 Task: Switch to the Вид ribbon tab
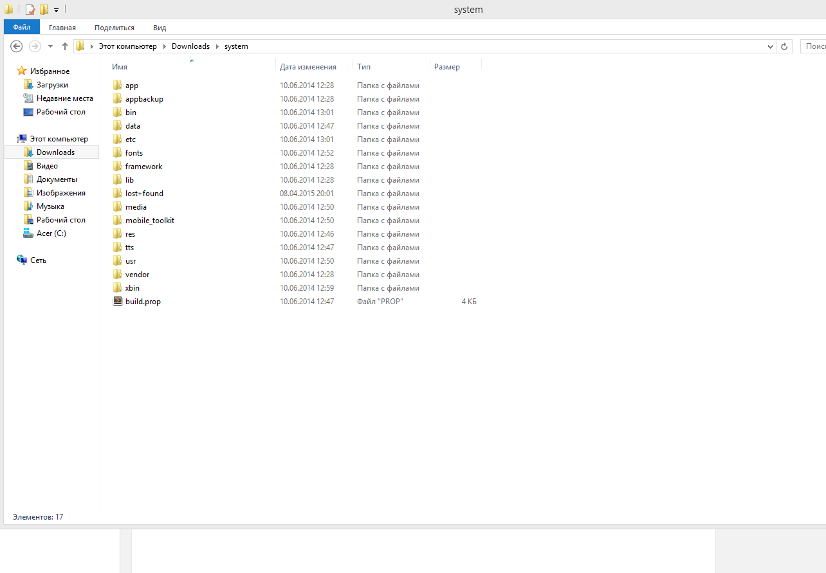click(160, 28)
